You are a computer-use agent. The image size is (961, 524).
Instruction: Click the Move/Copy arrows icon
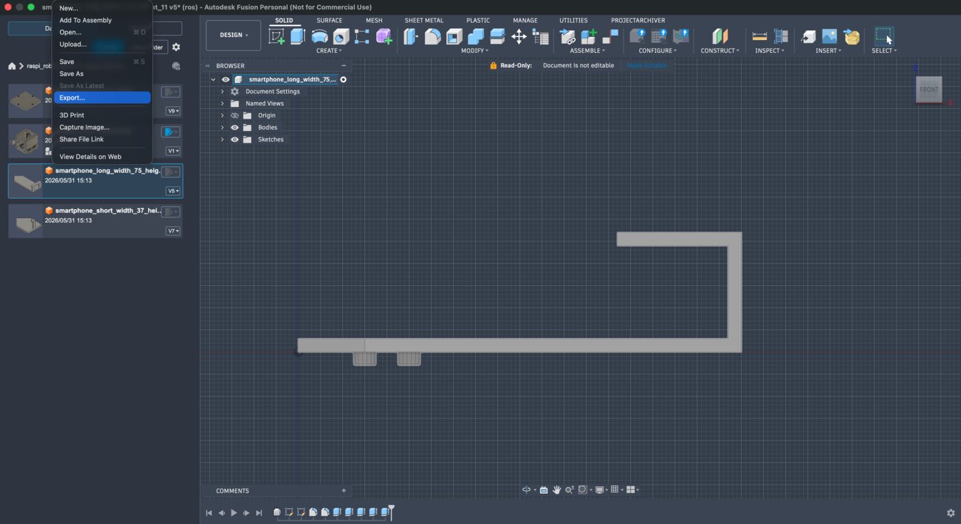click(519, 36)
